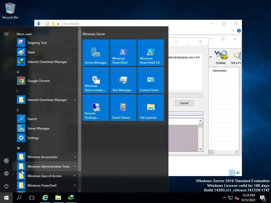Viewport: 271px width, 203px height.
Task: Click the New folder quick access button
Action: click(x=53, y=24)
